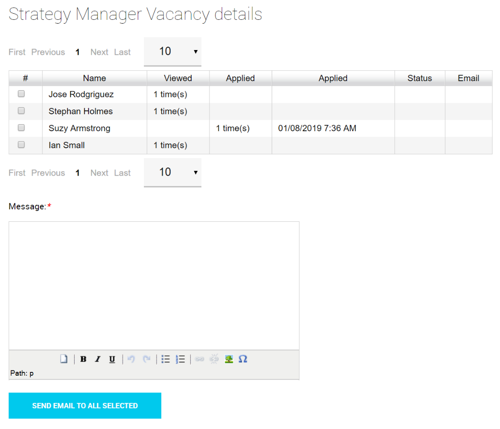Click First in the top pagination
Viewport: 500px width, 429px height.
pos(17,52)
